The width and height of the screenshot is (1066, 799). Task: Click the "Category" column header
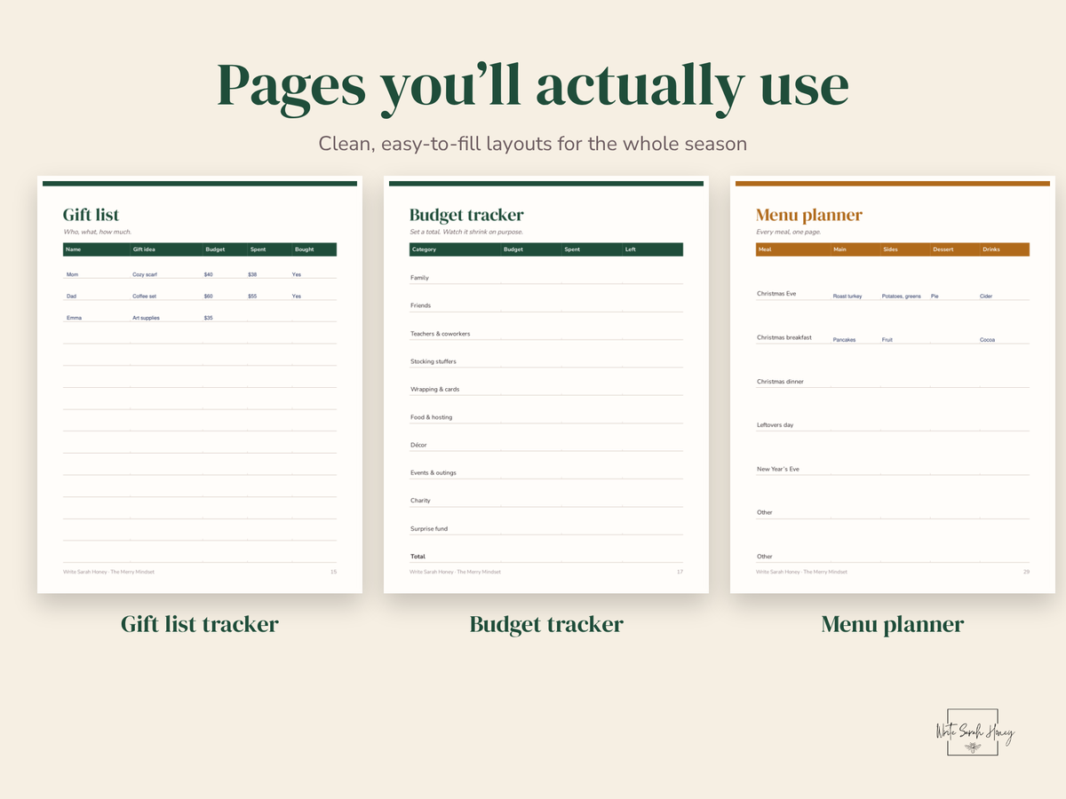[x=424, y=249]
